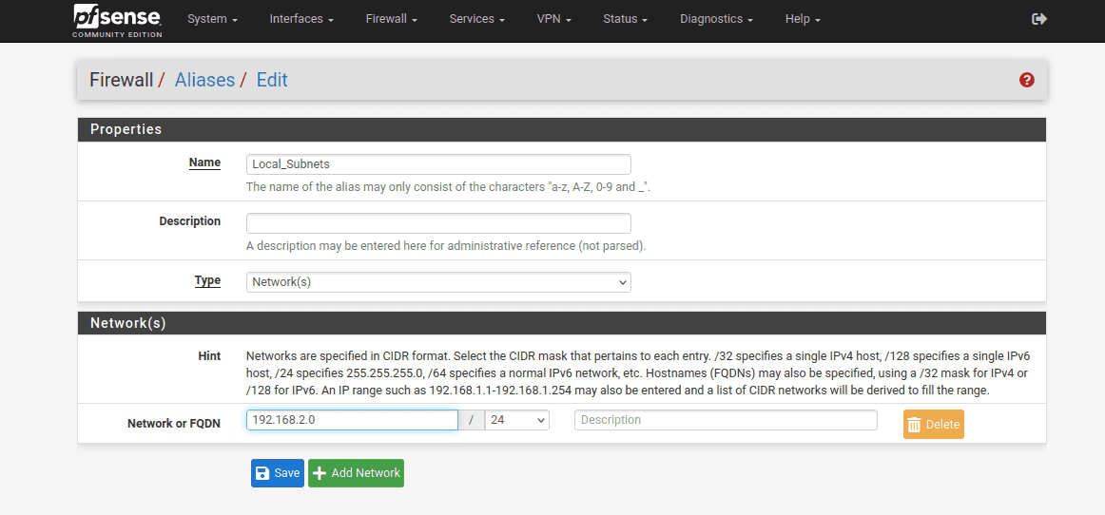Click the empty alias Description field
This screenshot has width=1105, height=515.
coord(438,223)
